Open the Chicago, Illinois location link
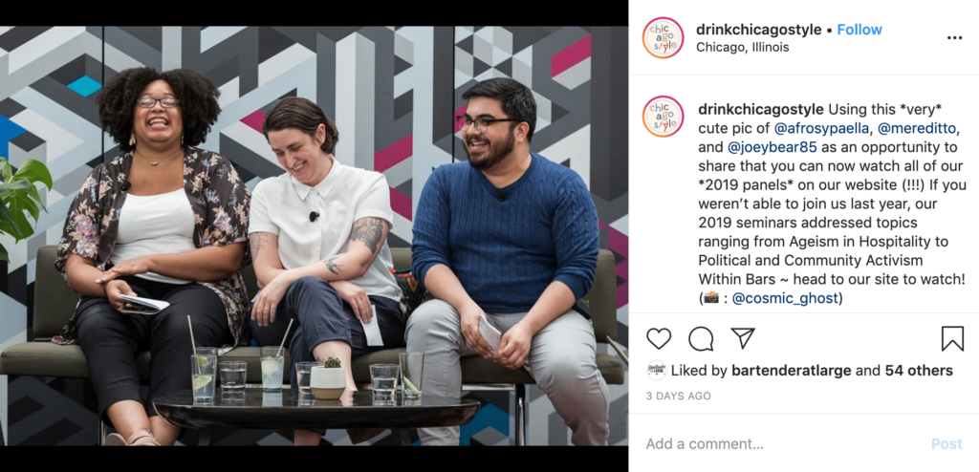The image size is (979, 472). [x=742, y=48]
